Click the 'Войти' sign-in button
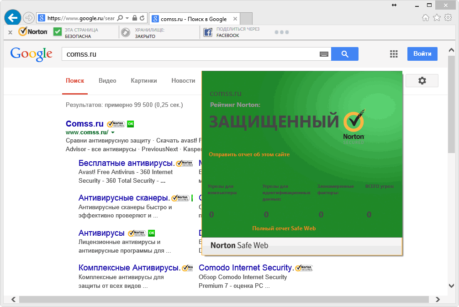Screen dimensions: 459x307 tap(422, 54)
